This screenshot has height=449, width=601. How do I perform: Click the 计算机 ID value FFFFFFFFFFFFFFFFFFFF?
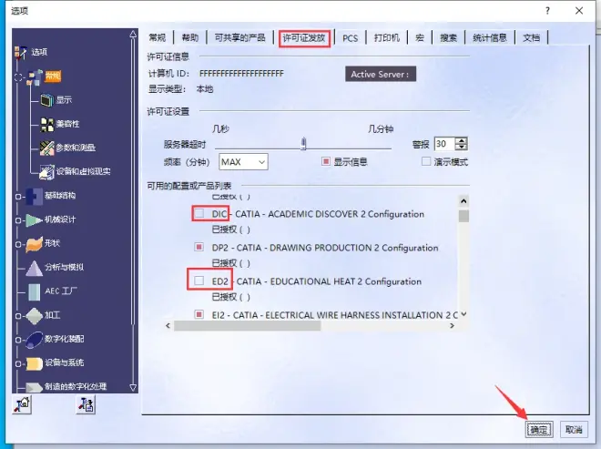(241, 73)
